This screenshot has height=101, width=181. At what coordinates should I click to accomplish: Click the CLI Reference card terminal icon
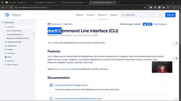coord(51,98)
